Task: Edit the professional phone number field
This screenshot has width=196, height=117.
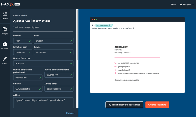Action: (x=28, y=77)
